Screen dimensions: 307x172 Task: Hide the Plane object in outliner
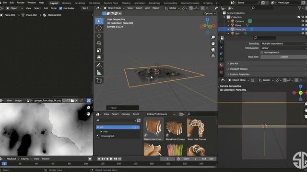click(x=303, y=25)
